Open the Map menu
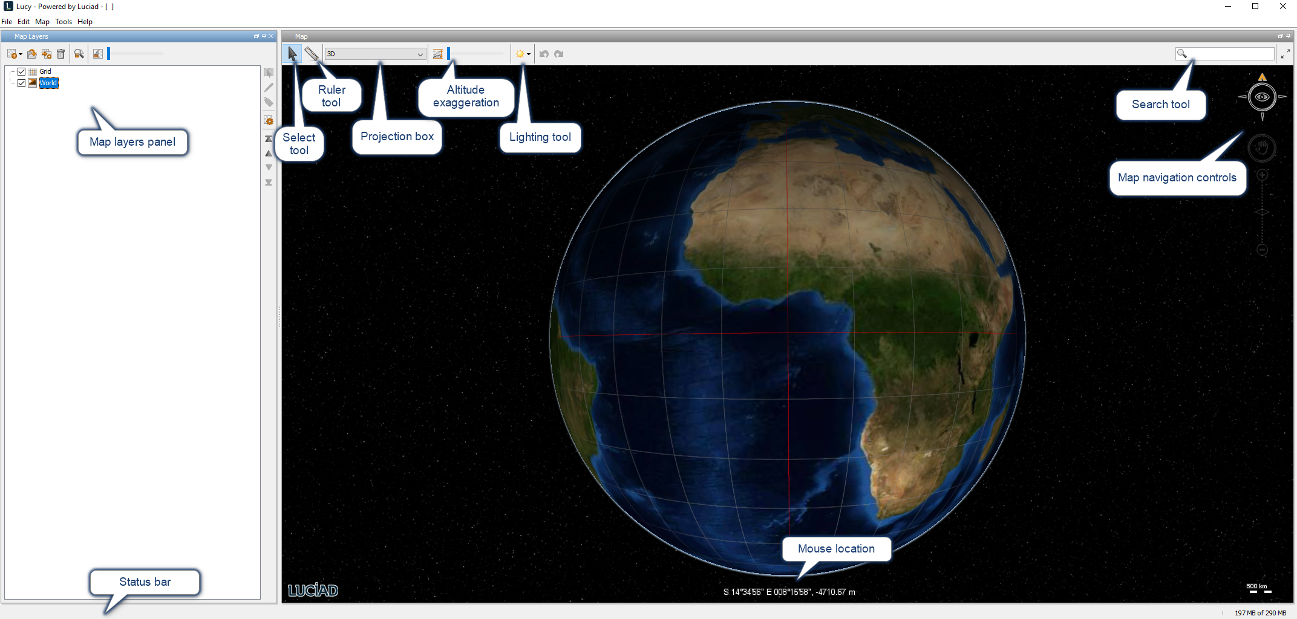This screenshot has height=619, width=1297. [42, 22]
